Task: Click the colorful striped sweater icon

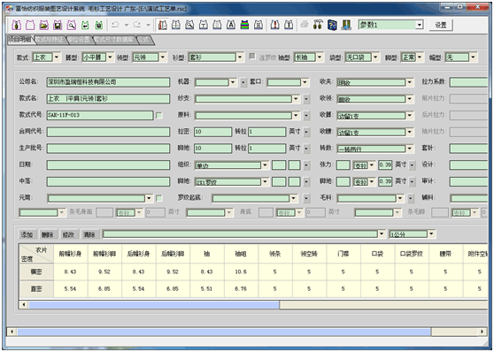Action: point(244,25)
